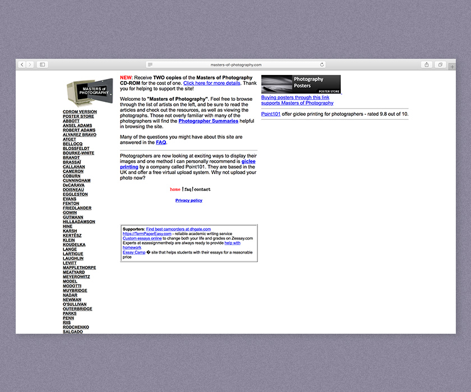Open the Photographer Summaries link

pyautogui.click(x=208, y=121)
